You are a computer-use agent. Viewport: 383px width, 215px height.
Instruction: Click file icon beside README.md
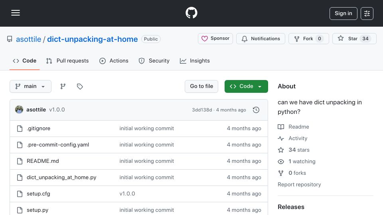coord(20,161)
